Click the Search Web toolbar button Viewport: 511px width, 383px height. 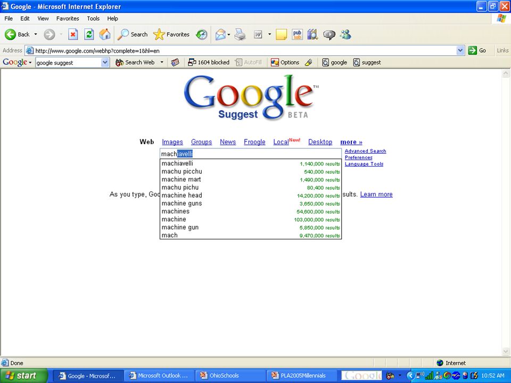(x=135, y=62)
